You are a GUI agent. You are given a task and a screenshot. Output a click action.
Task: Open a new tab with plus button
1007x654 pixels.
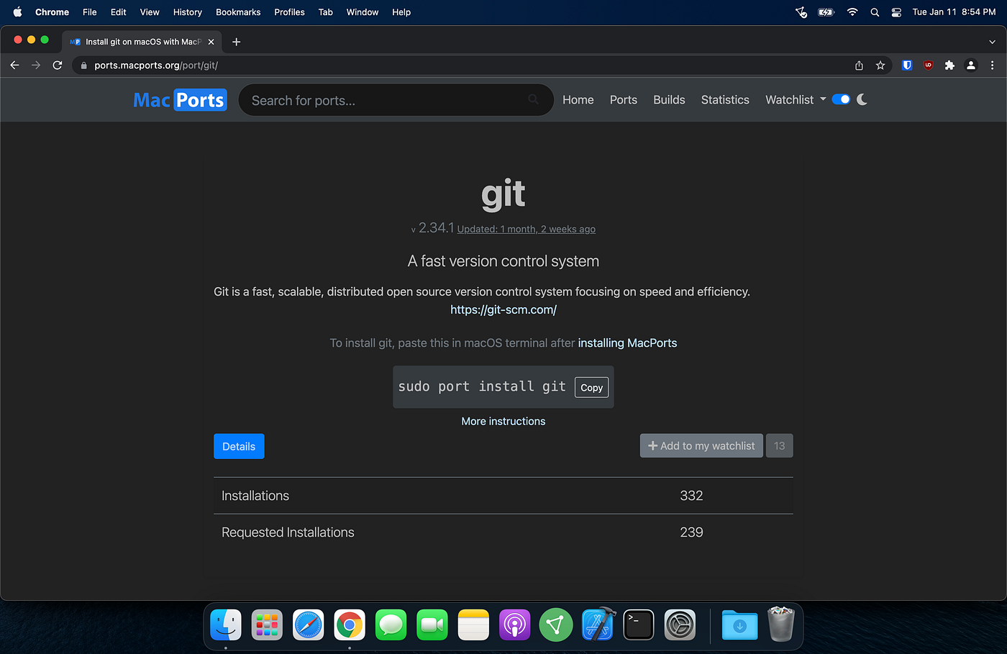pos(236,42)
